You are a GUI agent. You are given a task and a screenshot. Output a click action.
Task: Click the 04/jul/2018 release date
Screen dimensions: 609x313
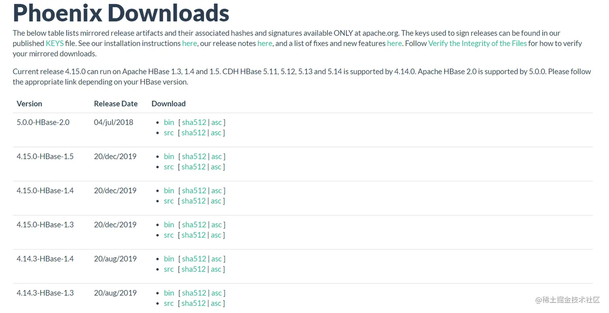coord(114,122)
